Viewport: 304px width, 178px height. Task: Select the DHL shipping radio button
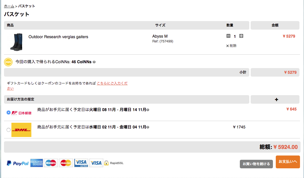point(8,130)
